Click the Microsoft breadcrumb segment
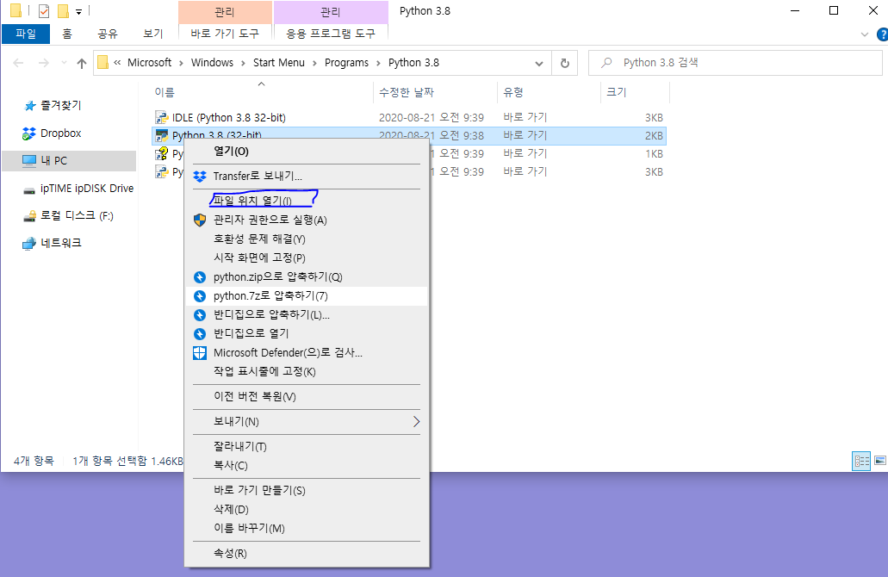The height and width of the screenshot is (577, 888). (x=149, y=63)
